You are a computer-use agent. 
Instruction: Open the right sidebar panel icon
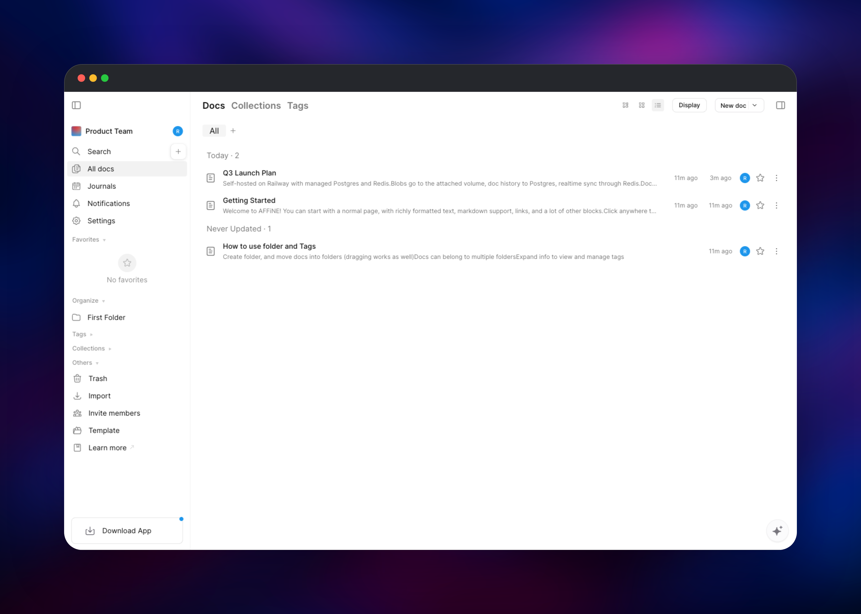780,105
